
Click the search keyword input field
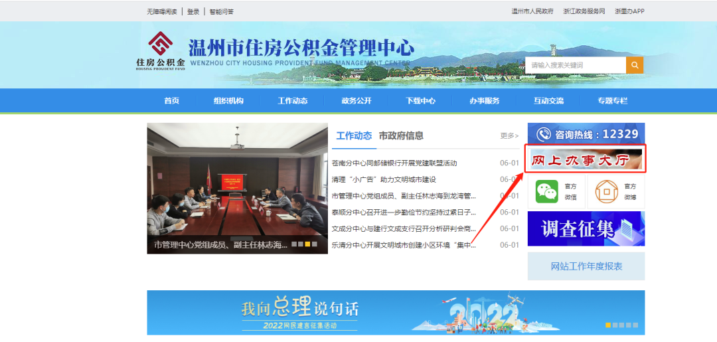pos(576,65)
